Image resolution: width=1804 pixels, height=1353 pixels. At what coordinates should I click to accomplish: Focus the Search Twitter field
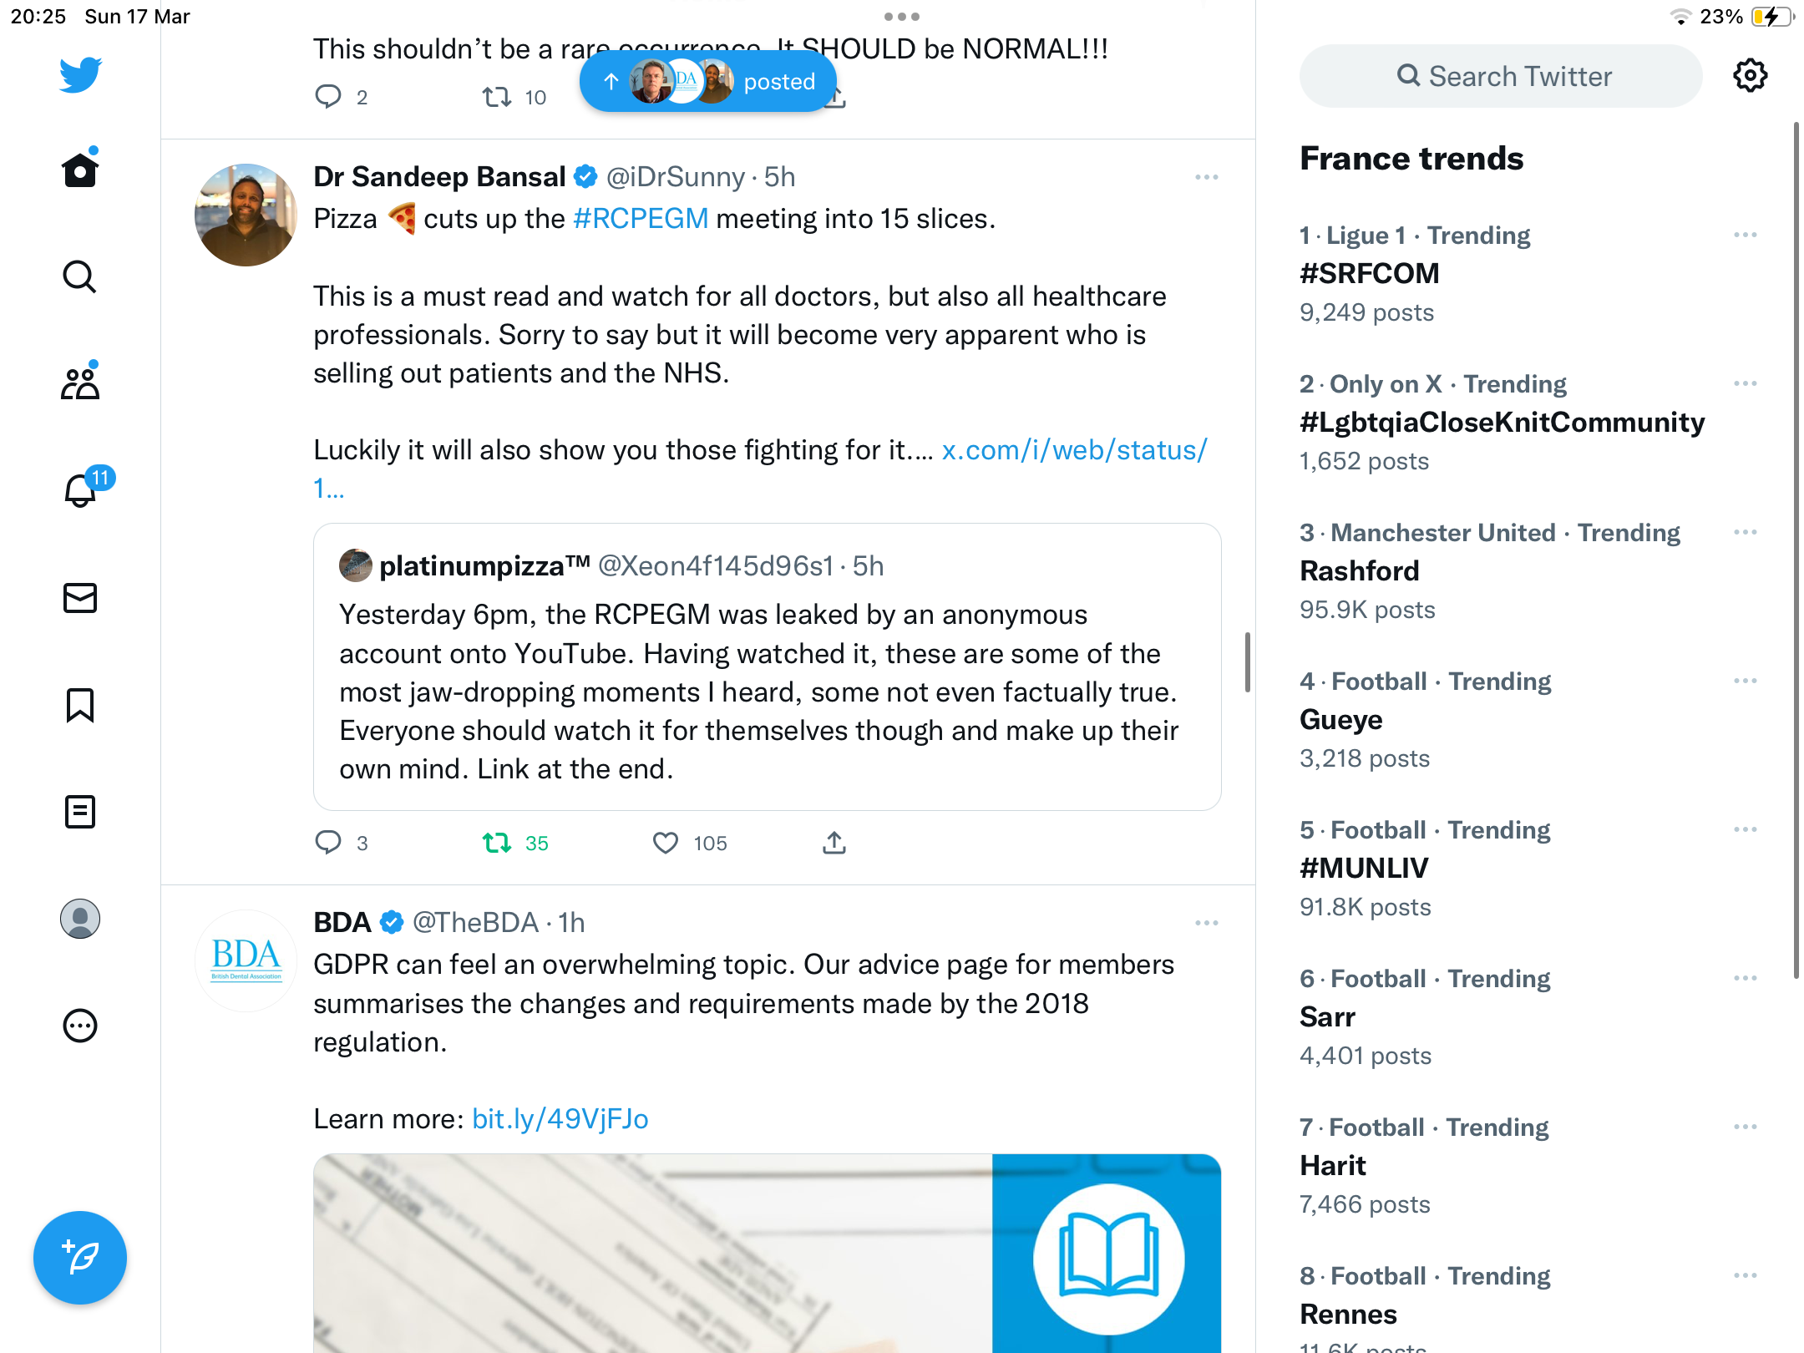click(1501, 76)
